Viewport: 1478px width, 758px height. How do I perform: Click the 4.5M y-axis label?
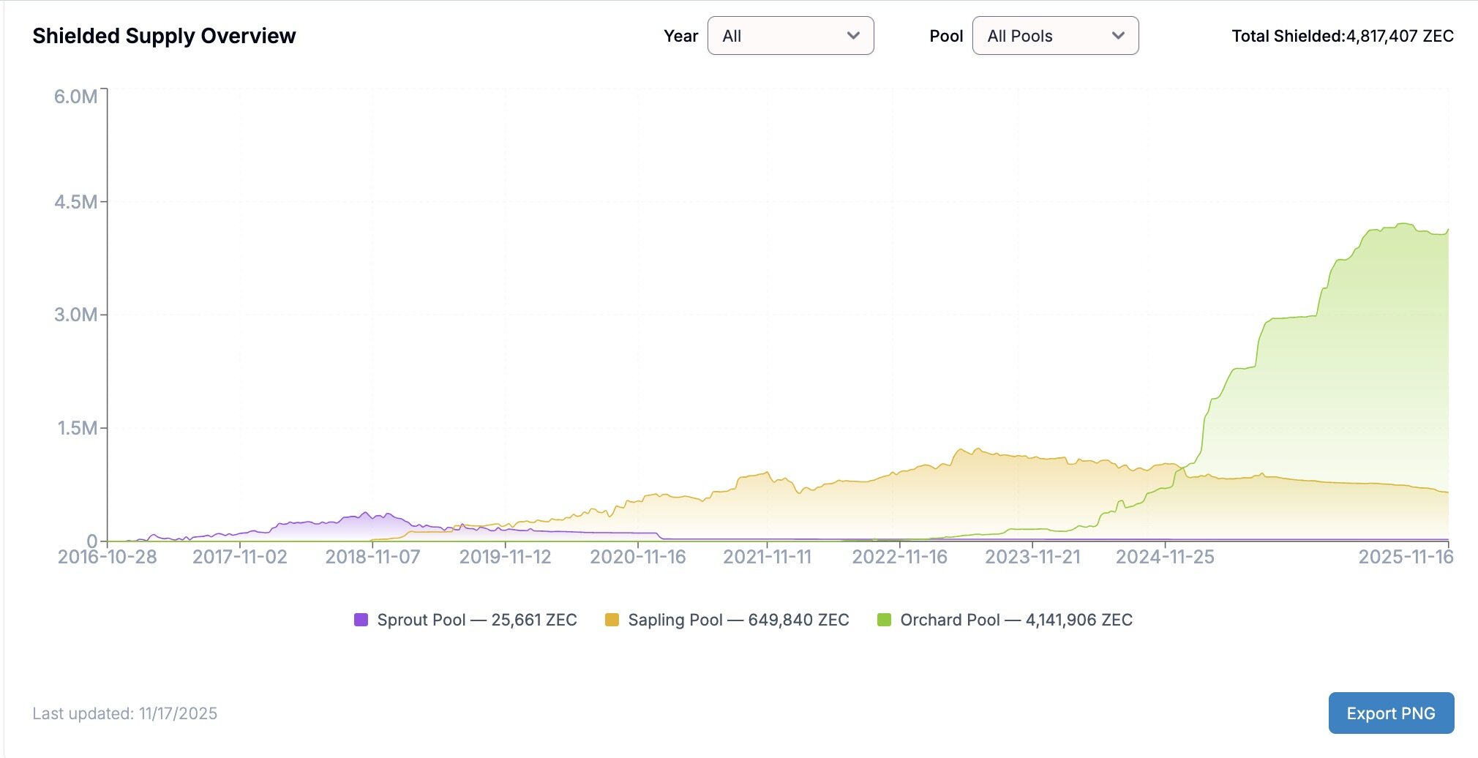[x=75, y=202]
